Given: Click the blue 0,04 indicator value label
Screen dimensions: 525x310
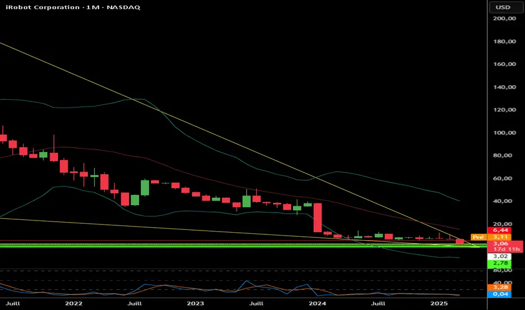Looking at the screenshot, I should click(499, 294).
